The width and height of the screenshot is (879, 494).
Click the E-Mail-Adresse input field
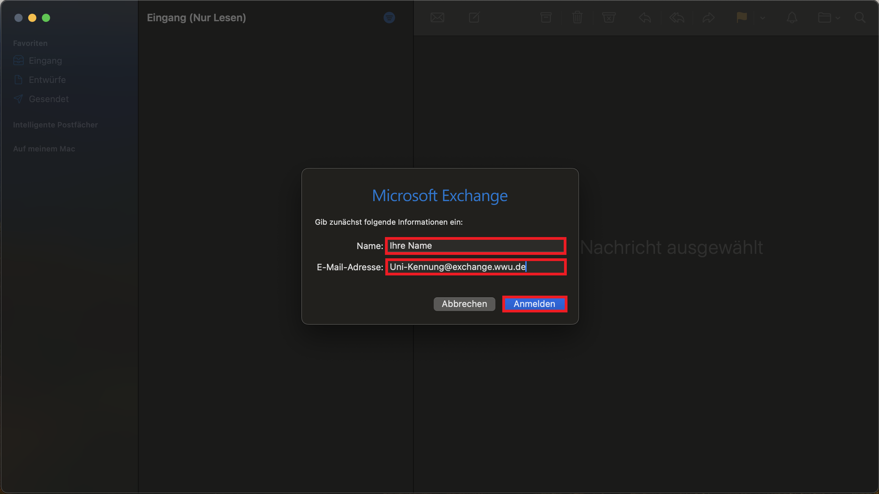[476, 267]
